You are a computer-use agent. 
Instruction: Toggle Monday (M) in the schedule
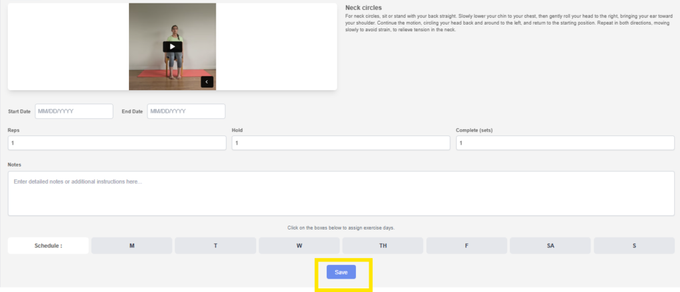(x=131, y=246)
